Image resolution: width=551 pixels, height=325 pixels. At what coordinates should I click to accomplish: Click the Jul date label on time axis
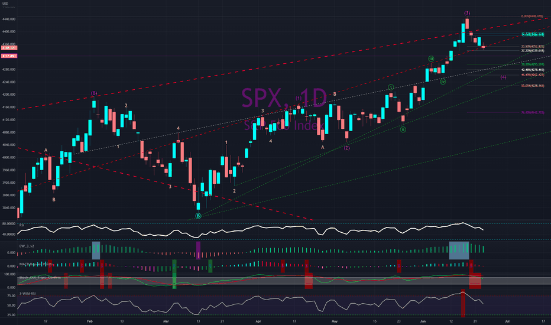[507, 321]
